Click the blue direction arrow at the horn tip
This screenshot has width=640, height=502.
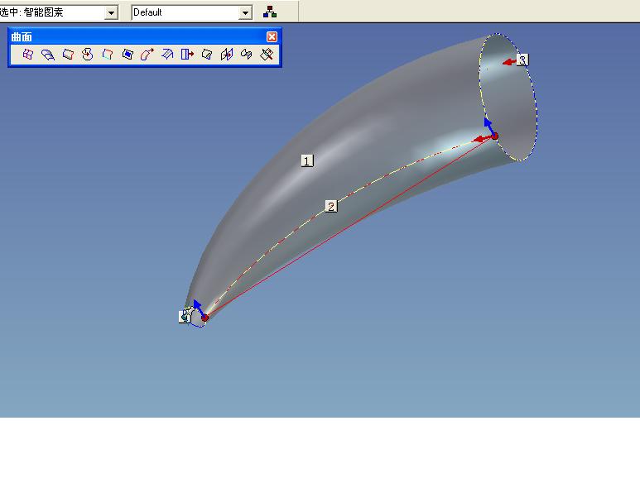tap(199, 307)
